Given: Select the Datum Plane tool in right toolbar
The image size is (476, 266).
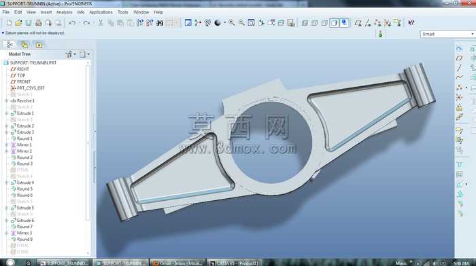Looking at the screenshot, I should point(459,58).
